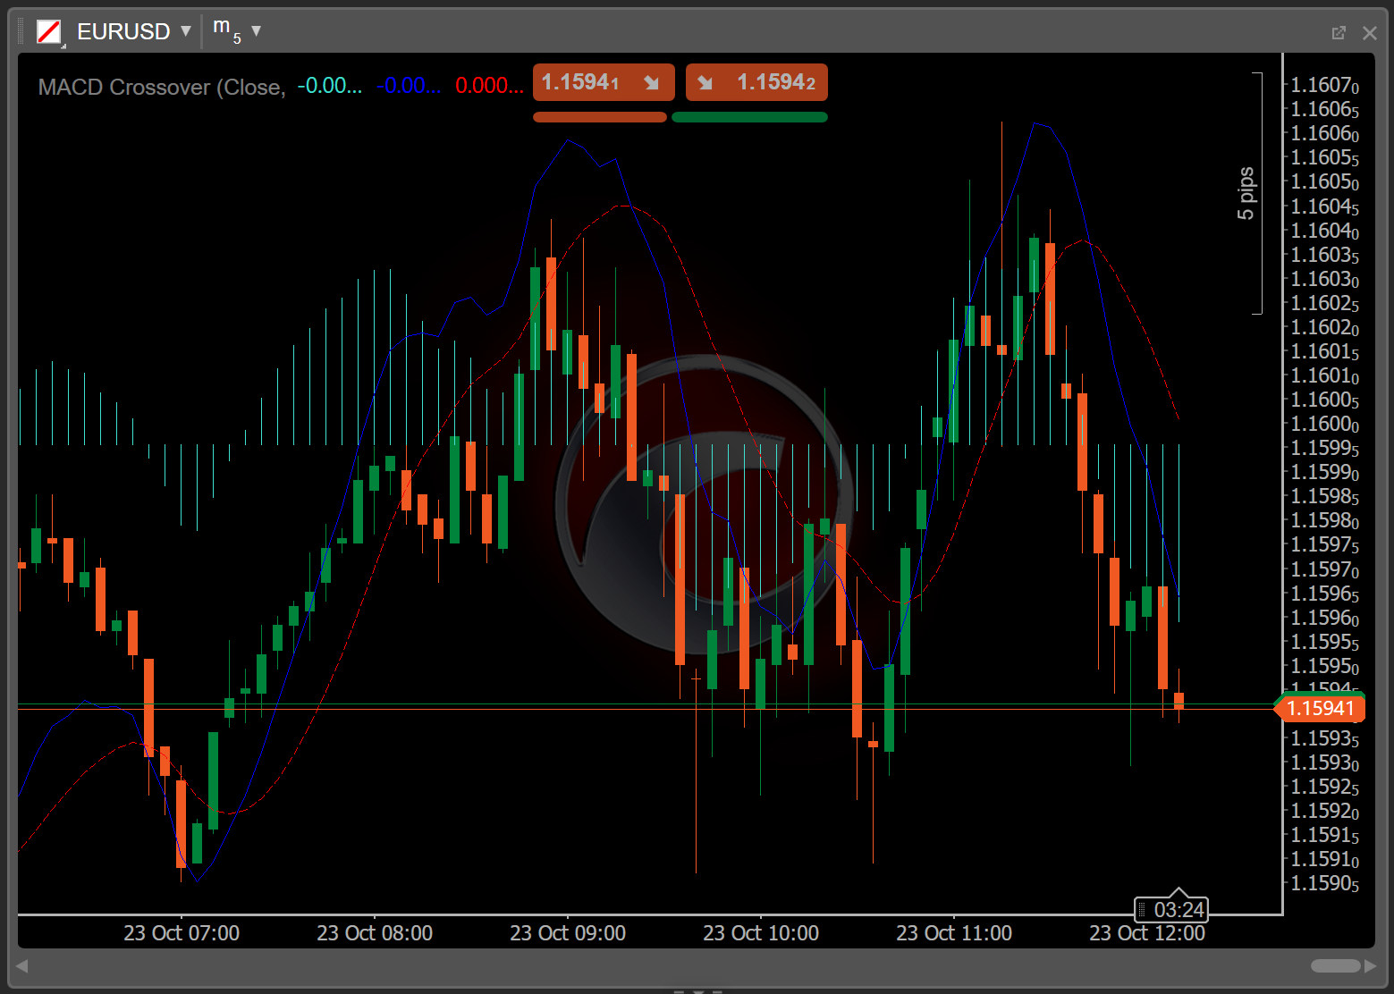Viewport: 1394px width, 994px height.
Task: Click the buy button showing 1.15942
Action: pos(756,82)
